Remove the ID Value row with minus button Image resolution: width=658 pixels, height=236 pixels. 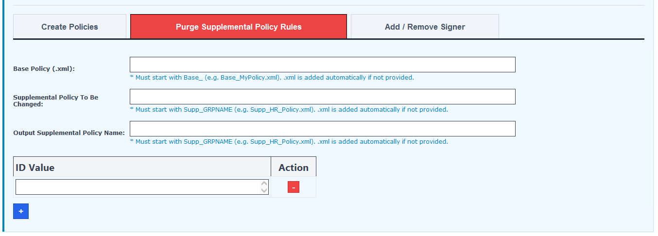(x=294, y=187)
